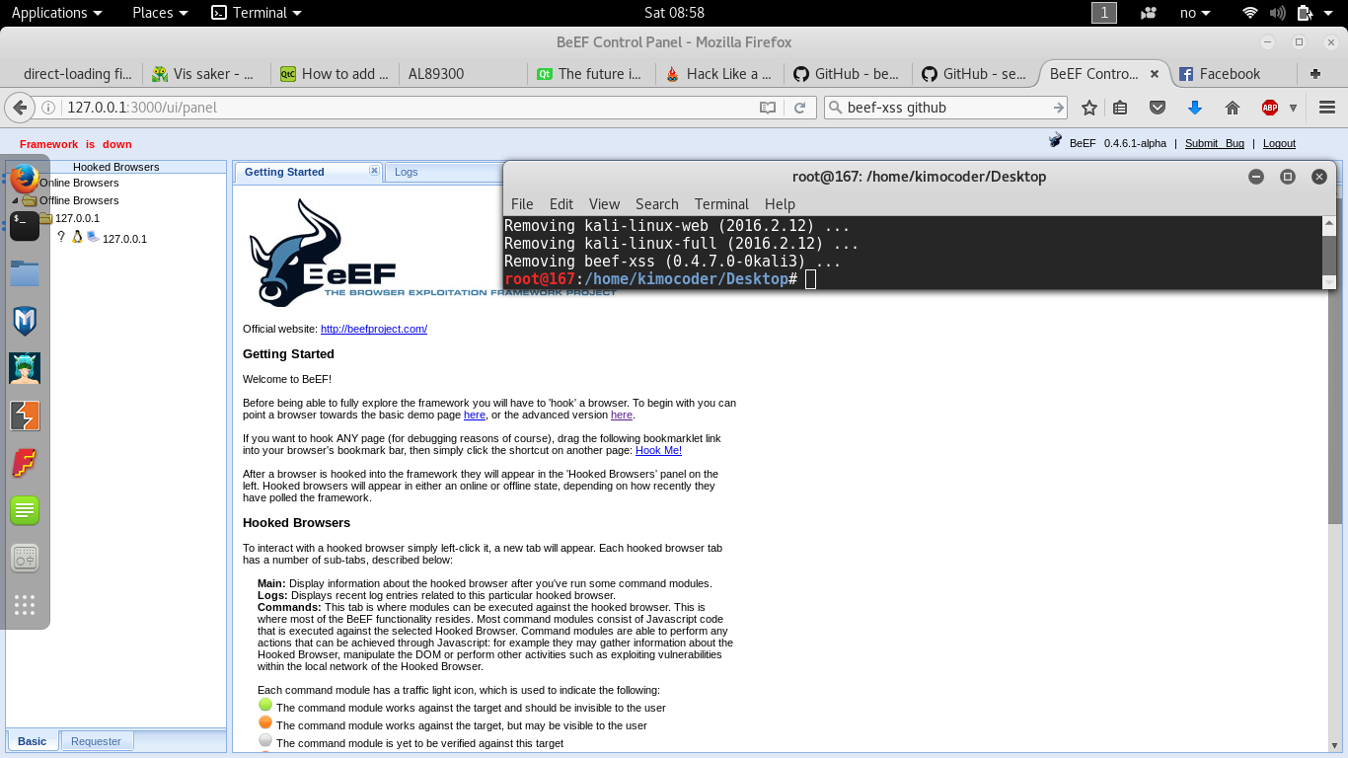Toggle Reader View in address bar

(x=767, y=108)
